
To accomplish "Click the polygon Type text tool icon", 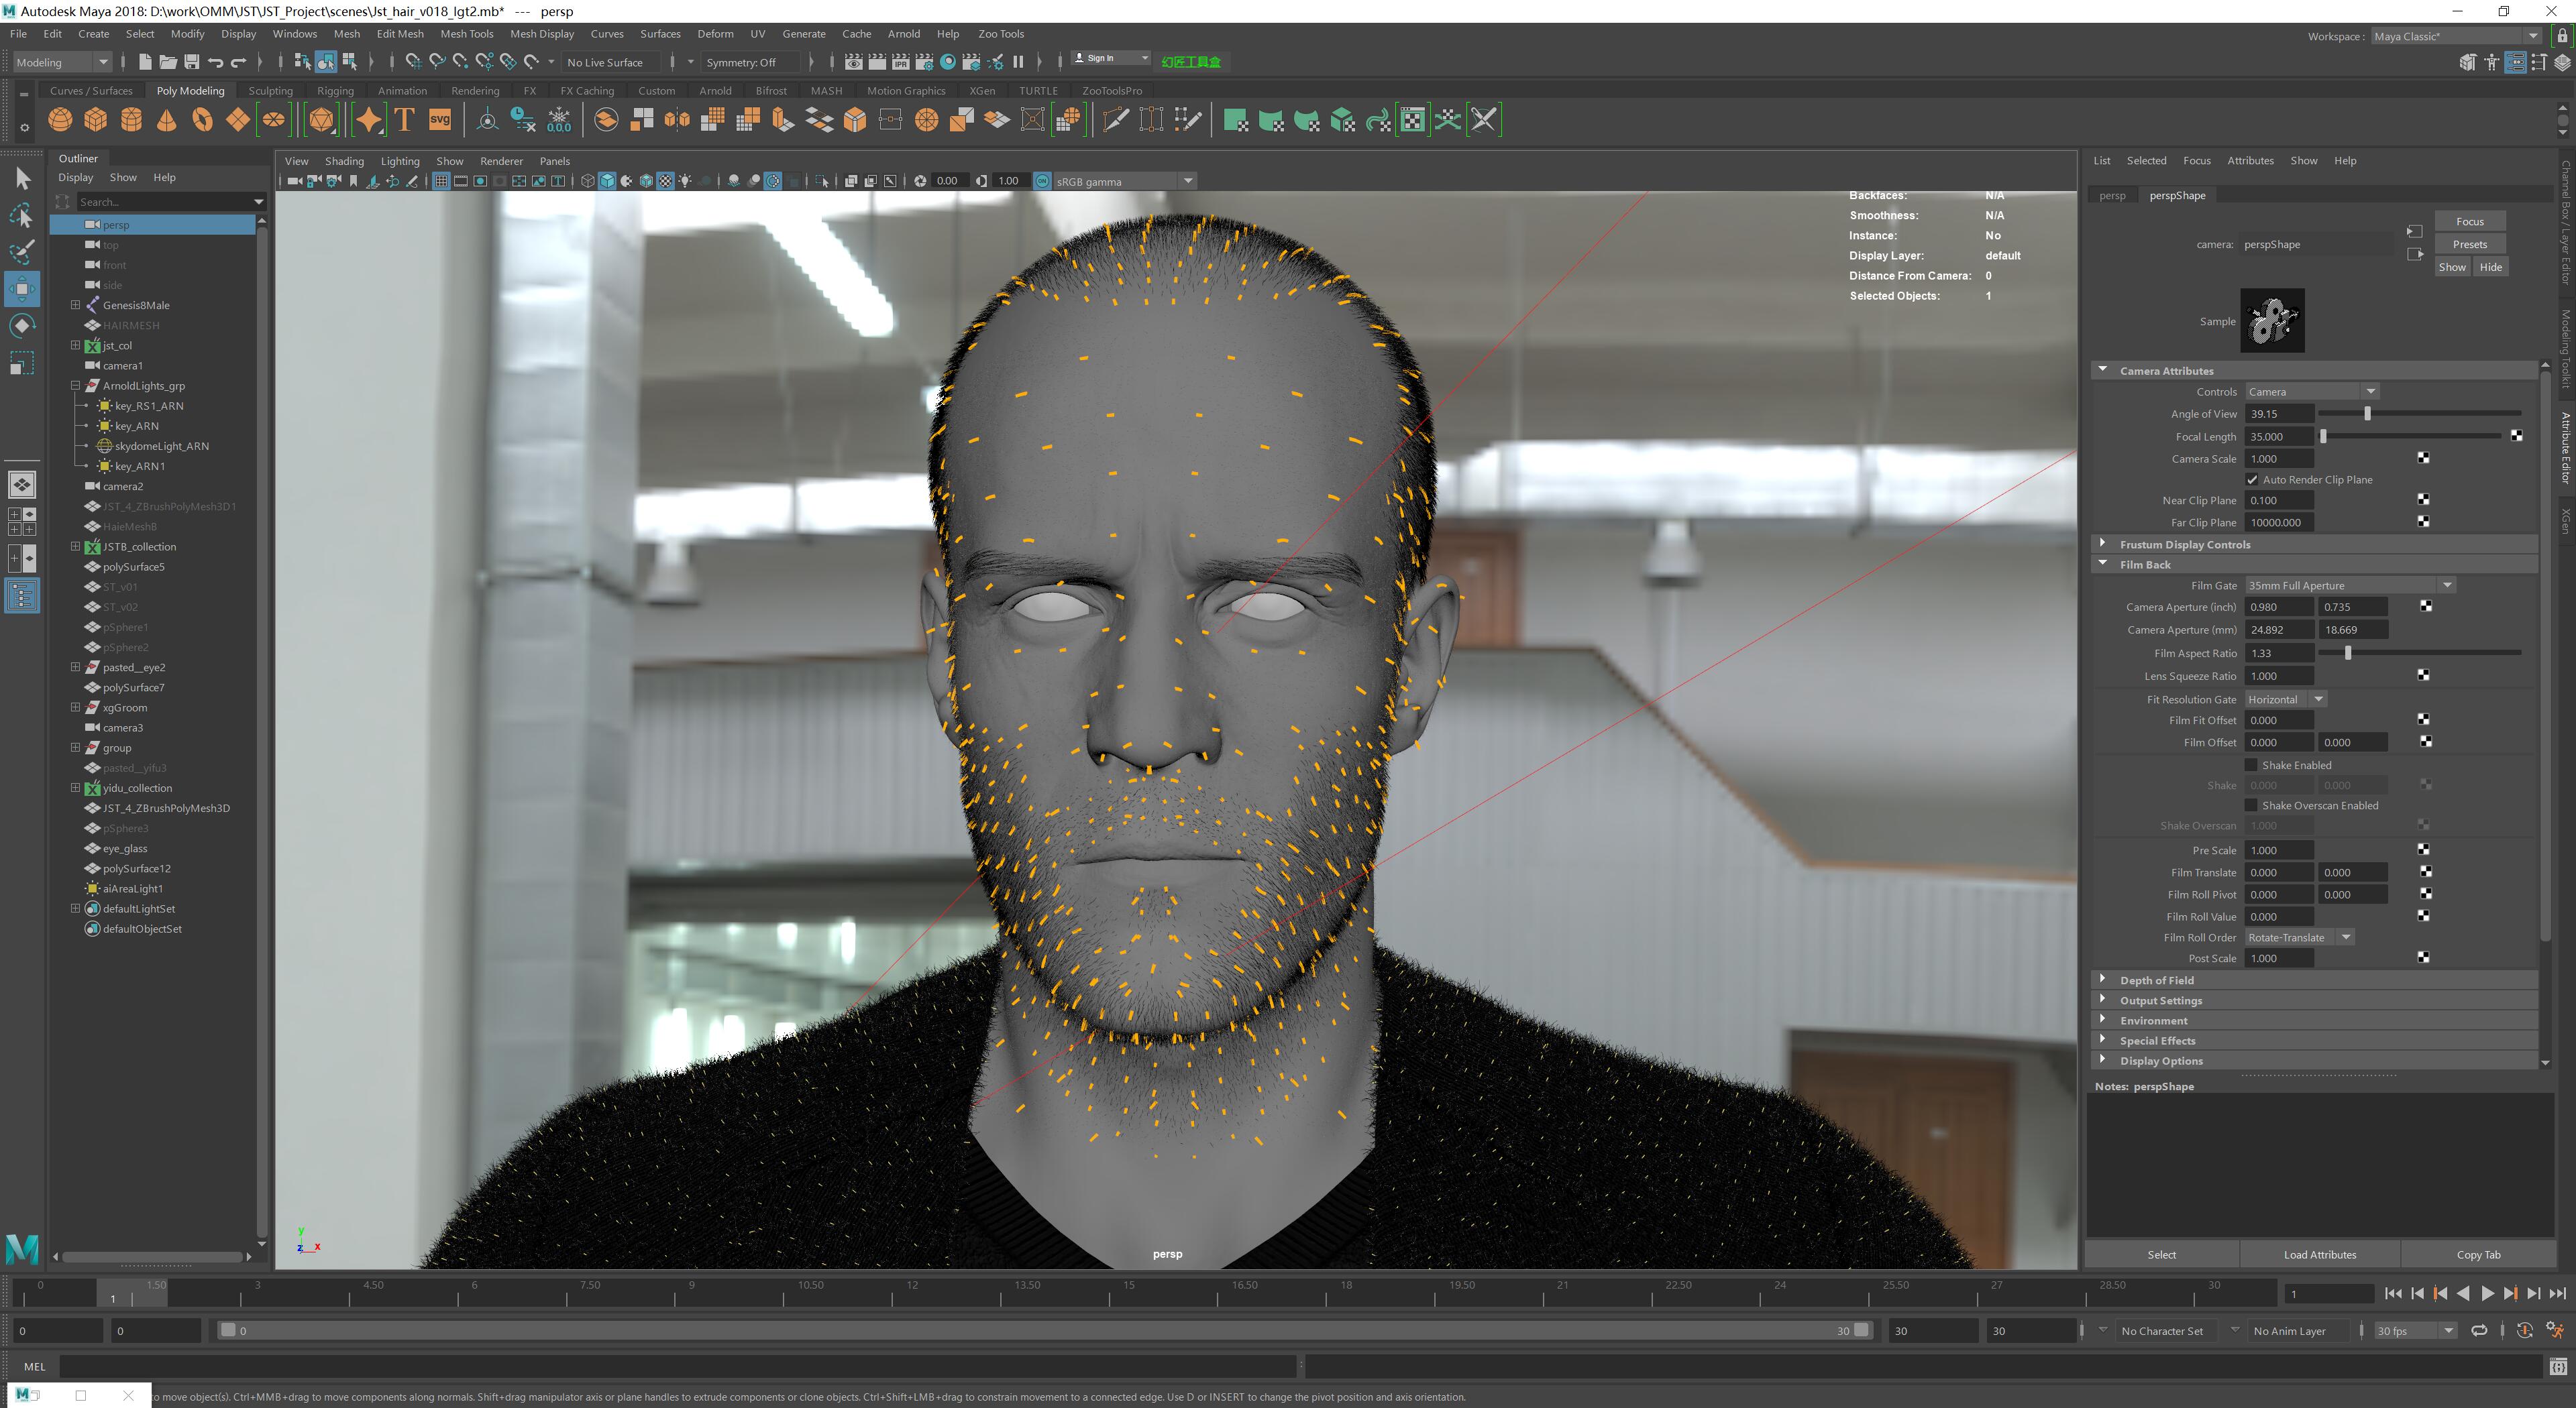I will point(405,120).
